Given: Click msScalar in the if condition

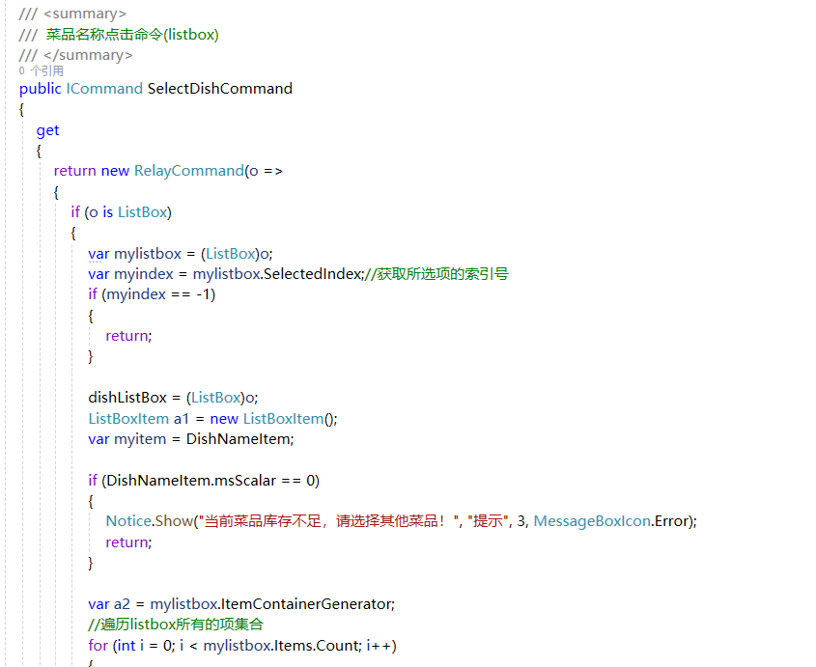Looking at the screenshot, I should pyautogui.click(x=244, y=480).
